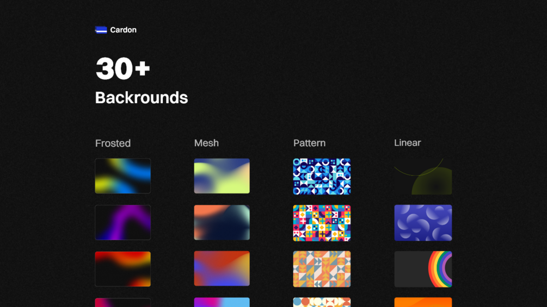This screenshot has width=547, height=307.
Task: Open the blue geometric Pattern background
Action: [322, 177]
